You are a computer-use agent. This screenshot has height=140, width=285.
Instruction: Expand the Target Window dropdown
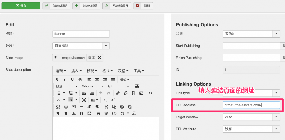251,117
